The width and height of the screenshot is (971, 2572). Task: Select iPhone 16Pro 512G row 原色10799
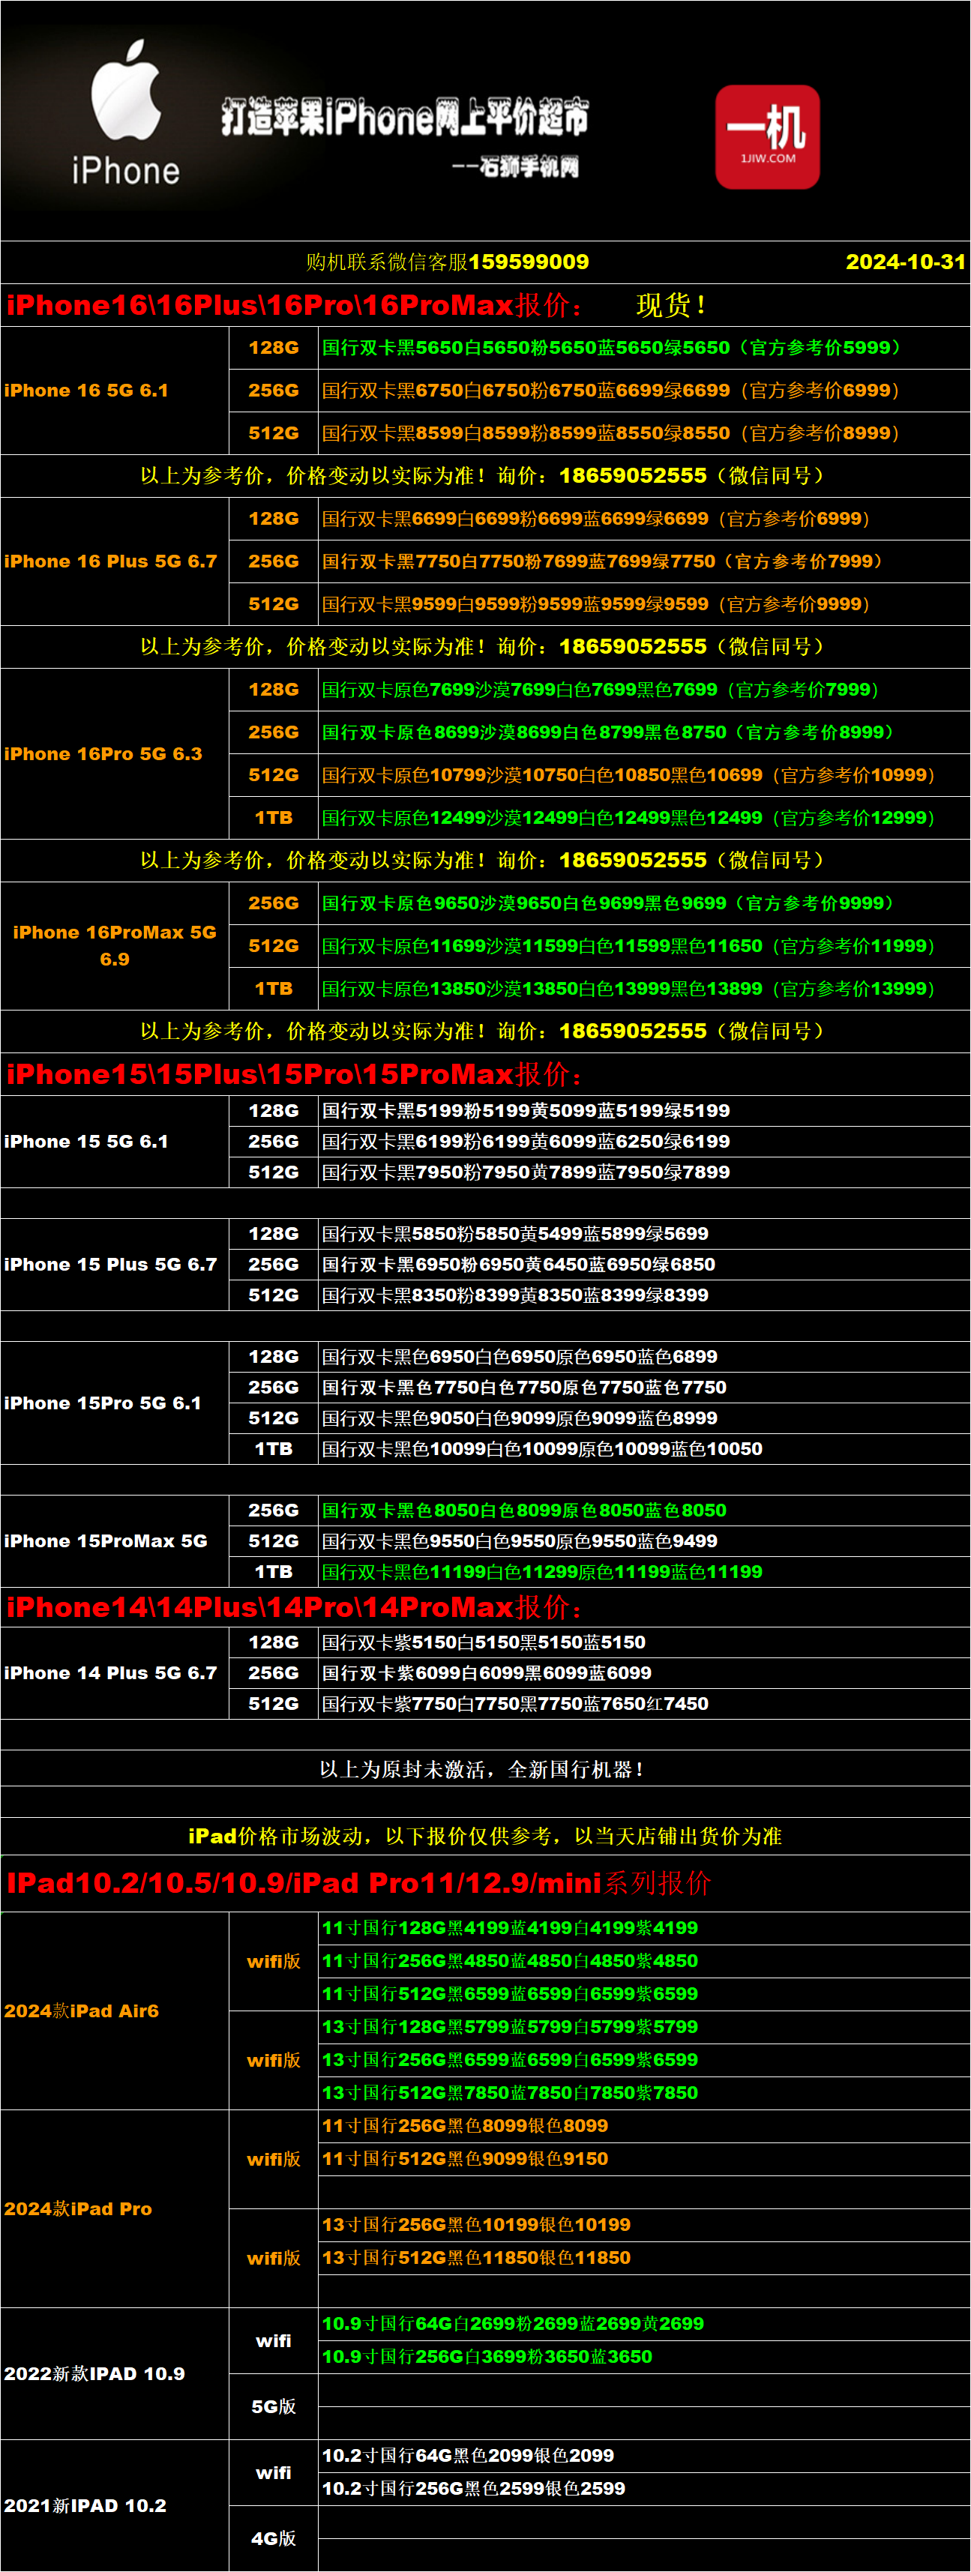(644, 775)
